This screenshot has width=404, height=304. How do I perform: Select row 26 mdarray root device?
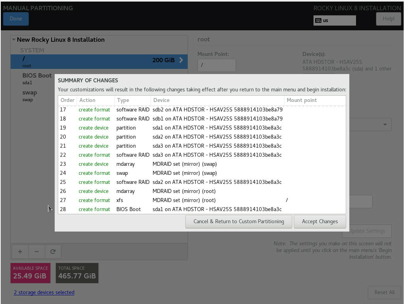point(202,191)
